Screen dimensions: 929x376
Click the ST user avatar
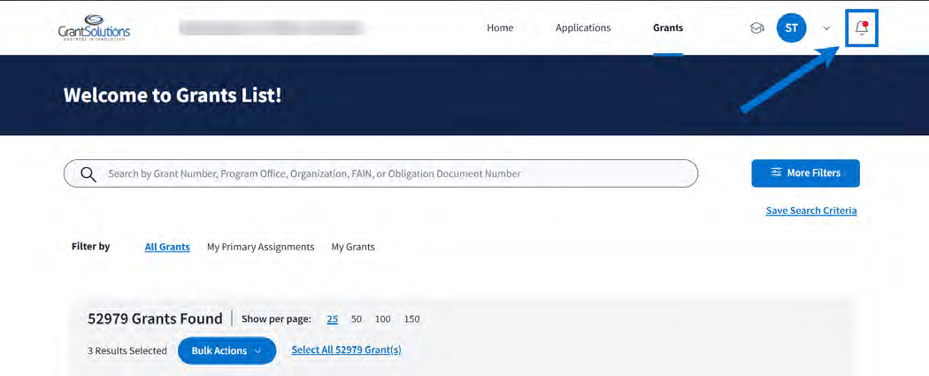click(791, 28)
